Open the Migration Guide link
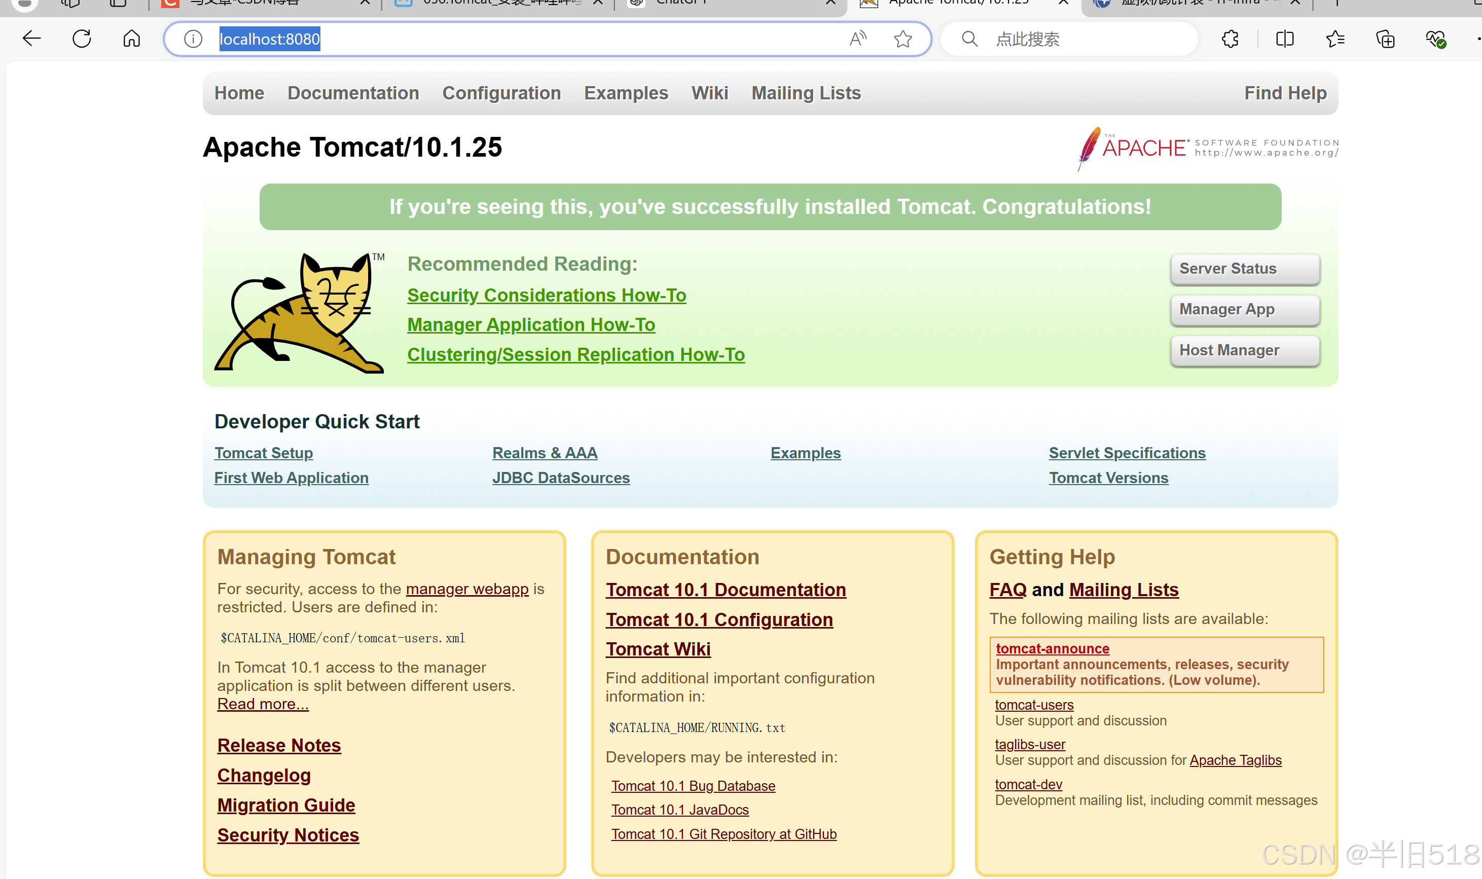Image resolution: width=1482 pixels, height=879 pixels. pyautogui.click(x=286, y=805)
